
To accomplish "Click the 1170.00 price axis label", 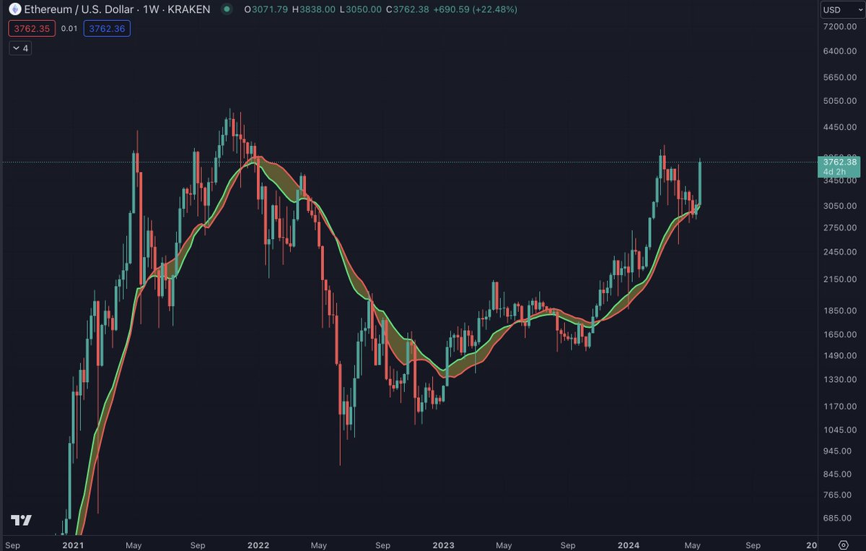I will tap(841, 406).
